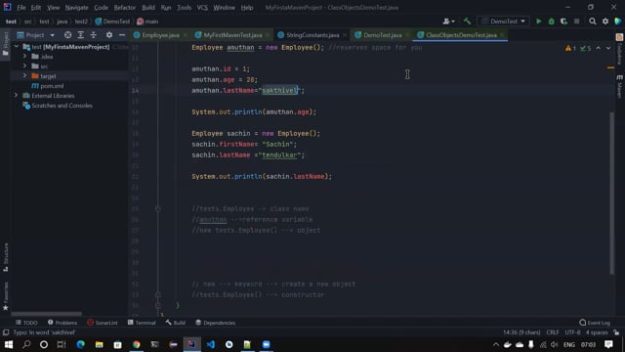Expand the target folder
Viewport: 625px width, 352px height.
coord(24,76)
